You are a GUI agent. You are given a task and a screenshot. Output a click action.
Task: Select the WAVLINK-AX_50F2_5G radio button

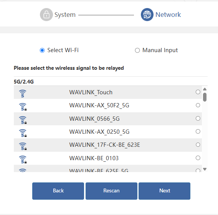[198, 105]
